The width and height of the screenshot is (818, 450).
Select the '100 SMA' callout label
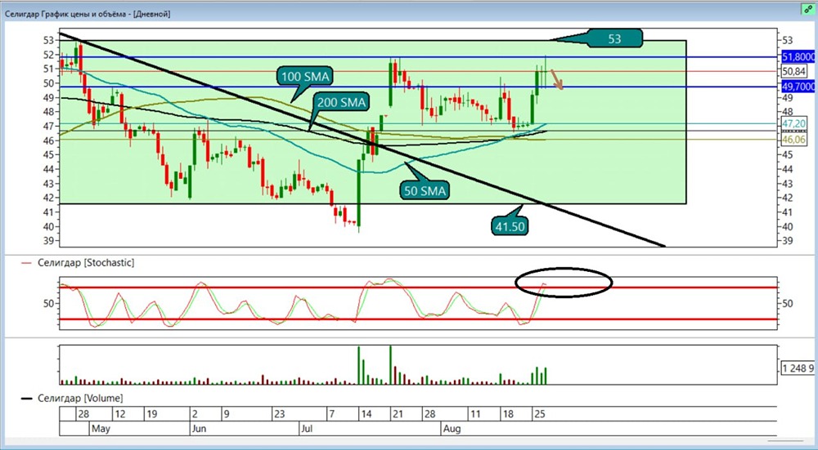click(x=305, y=77)
